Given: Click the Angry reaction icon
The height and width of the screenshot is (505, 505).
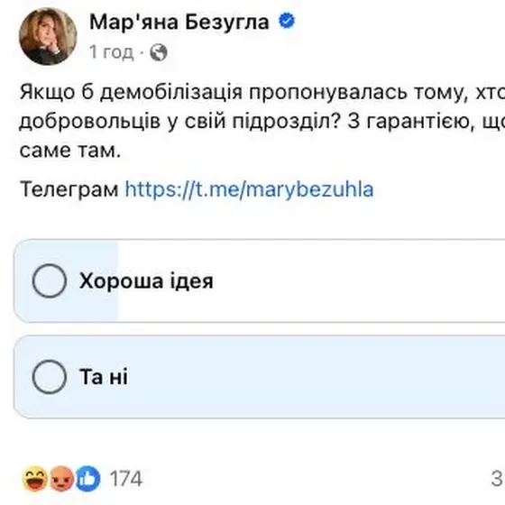Looking at the screenshot, I should tap(61, 479).
